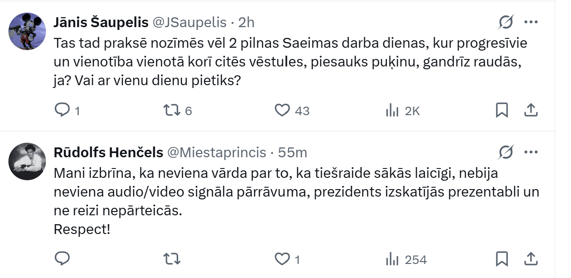
Task: View analytics showing 254 views
Action: (392, 259)
